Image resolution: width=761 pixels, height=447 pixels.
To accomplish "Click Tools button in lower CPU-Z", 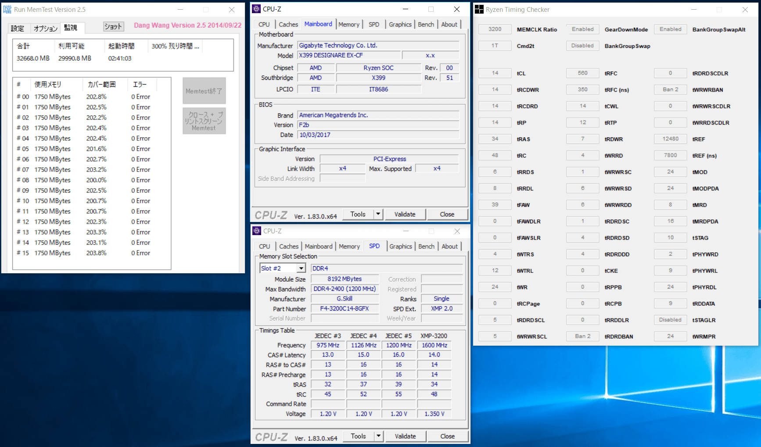I will click(x=358, y=436).
